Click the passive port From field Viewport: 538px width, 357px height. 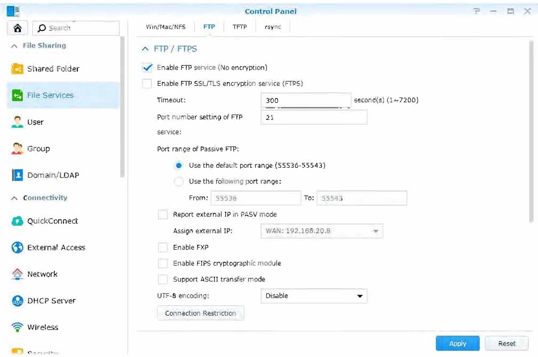pyautogui.click(x=255, y=198)
